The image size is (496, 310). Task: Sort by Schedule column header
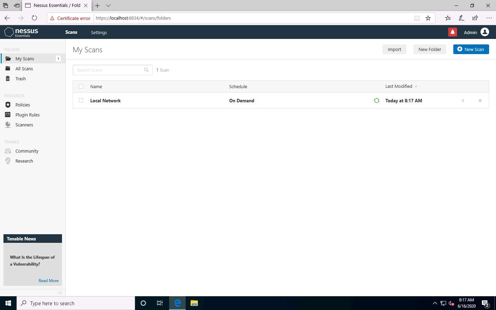tap(238, 86)
